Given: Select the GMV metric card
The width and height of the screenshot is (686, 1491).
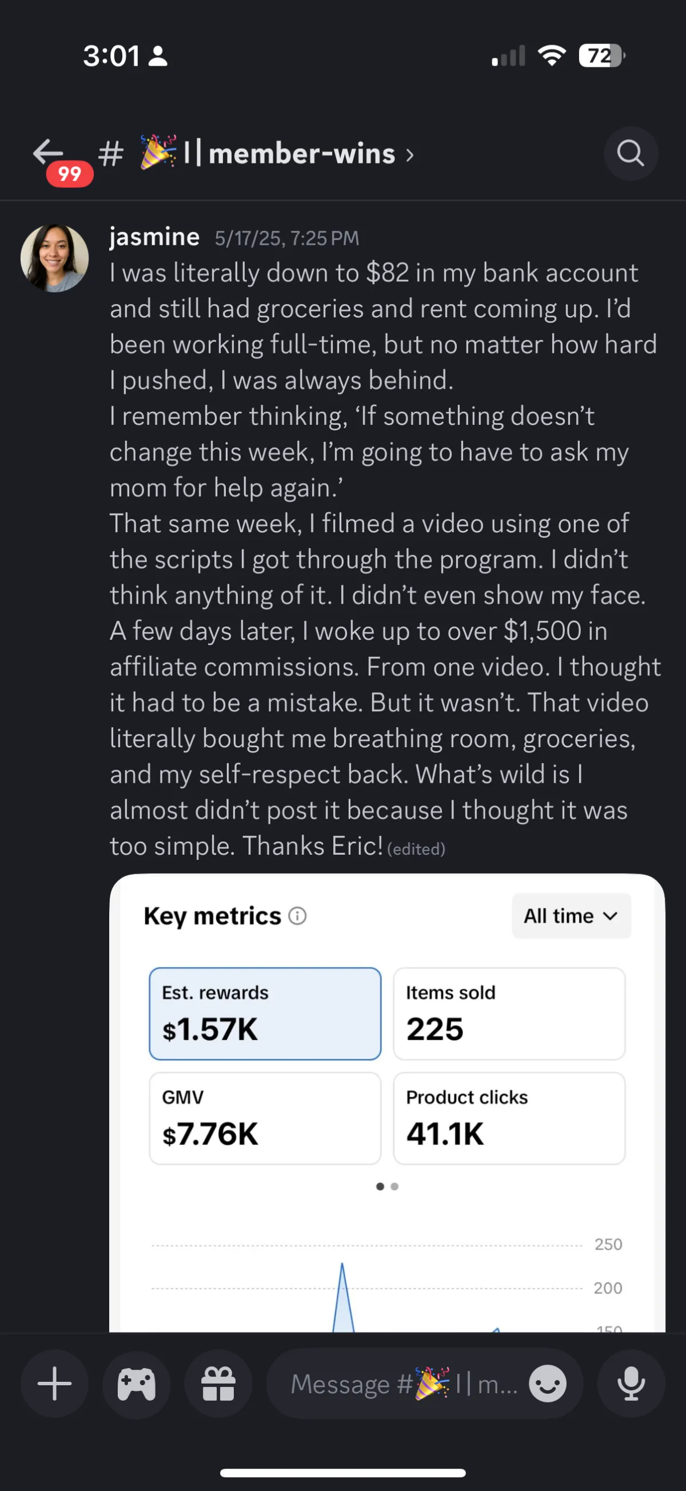Looking at the screenshot, I should (x=265, y=1118).
